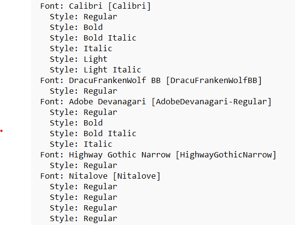Click 'Style: Bold' under Calibri
Screen dimensions: 295x225
pos(76,28)
